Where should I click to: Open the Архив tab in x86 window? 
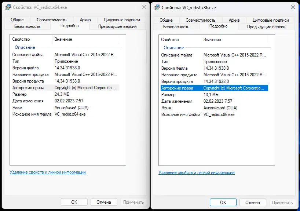pos(234,20)
